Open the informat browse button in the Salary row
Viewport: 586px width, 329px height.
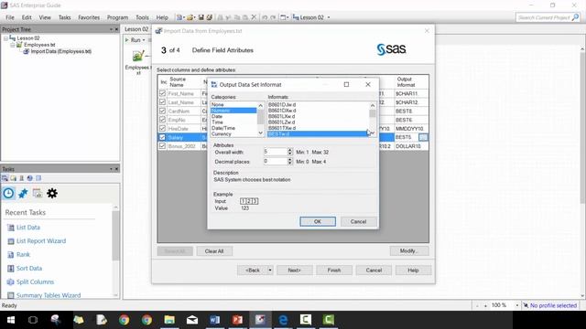[x=423, y=137]
